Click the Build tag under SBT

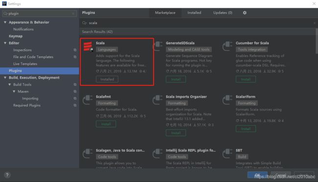click(x=242, y=157)
